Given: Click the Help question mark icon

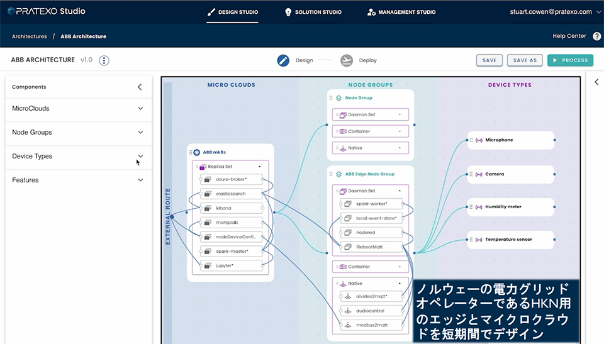Looking at the screenshot, I should click(x=596, y=36).
